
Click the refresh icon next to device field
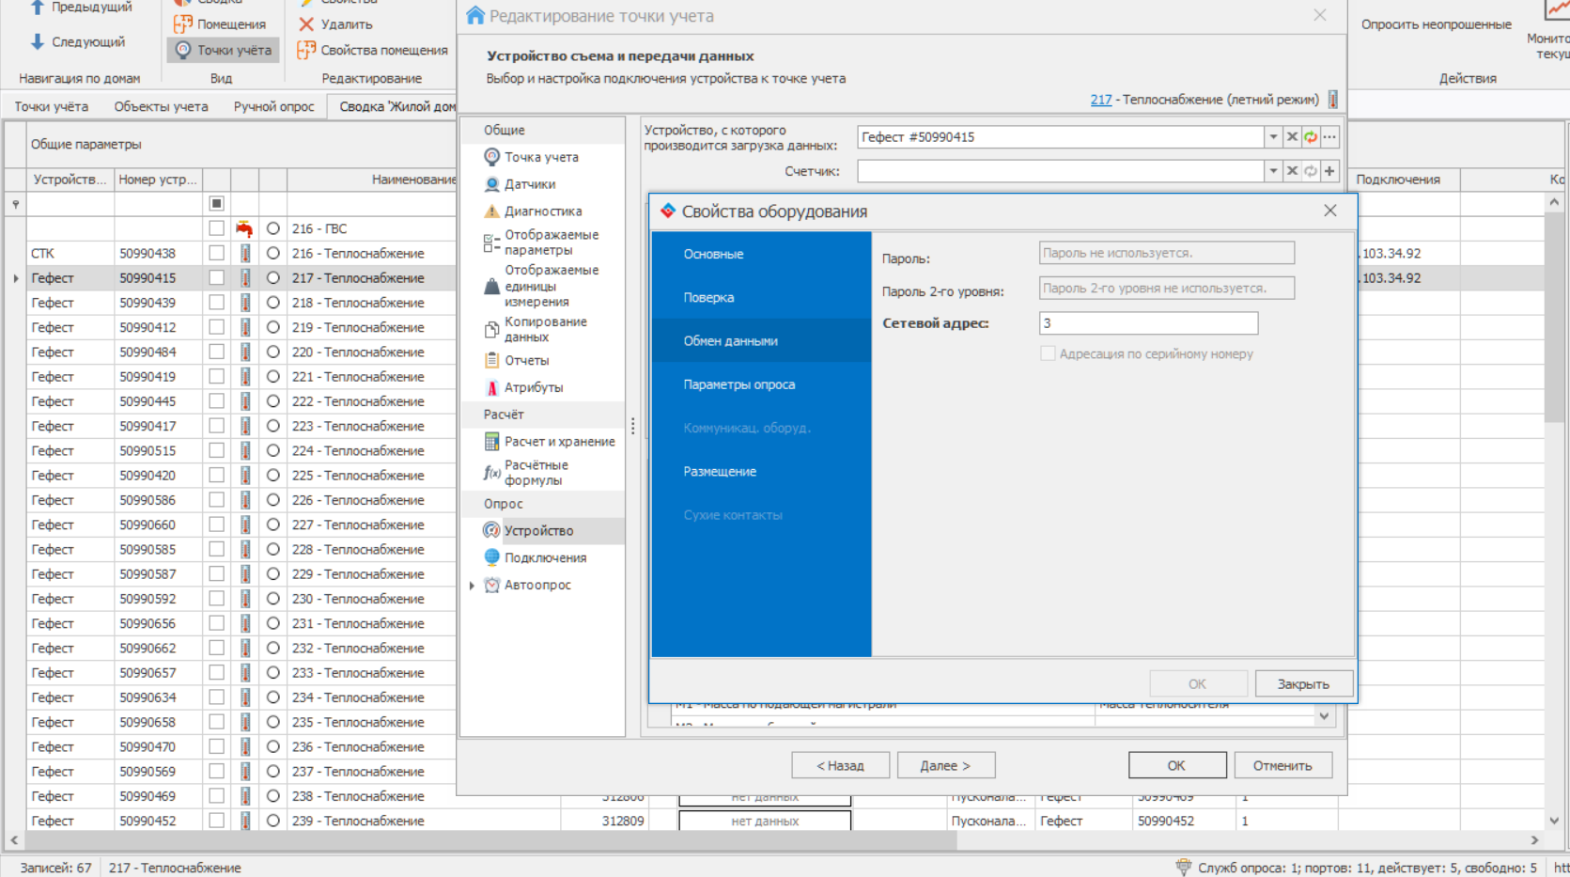coord(1311,137)
